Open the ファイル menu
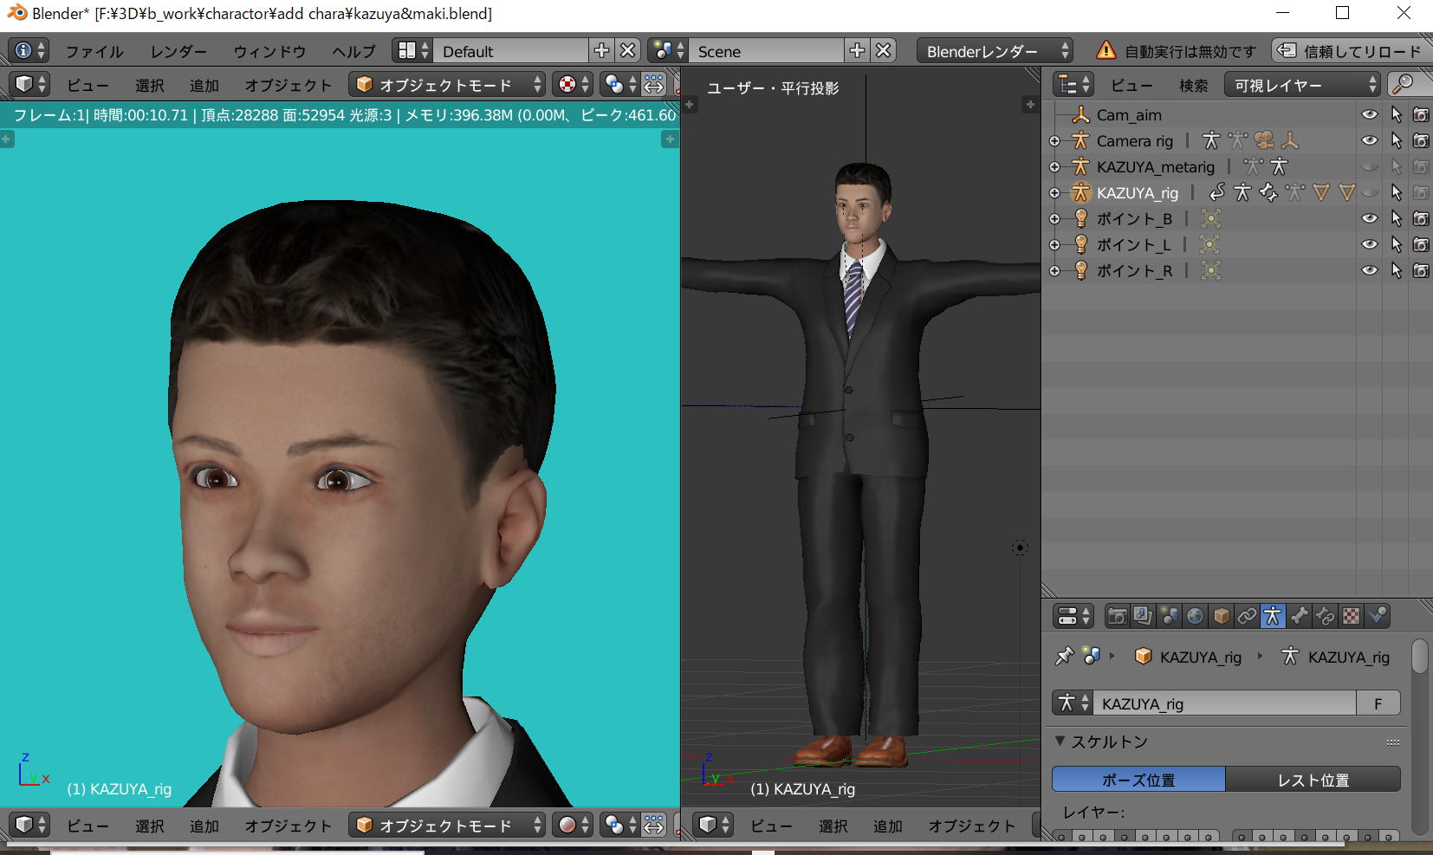Image resolution: width=1433 pixels, height=855 pixels. tap(94, 51)
